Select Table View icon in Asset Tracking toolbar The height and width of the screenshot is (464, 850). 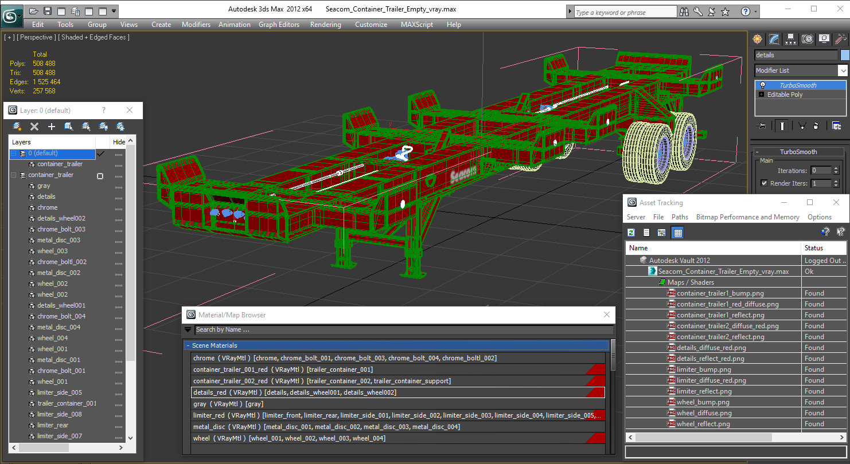pyautogui.click(x=677, y=233)
